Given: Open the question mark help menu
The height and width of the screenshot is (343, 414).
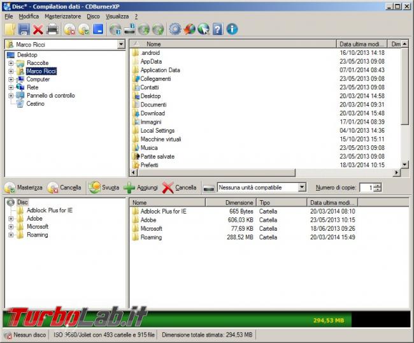Looking at the screenshot, I should (x=136, y=17).
